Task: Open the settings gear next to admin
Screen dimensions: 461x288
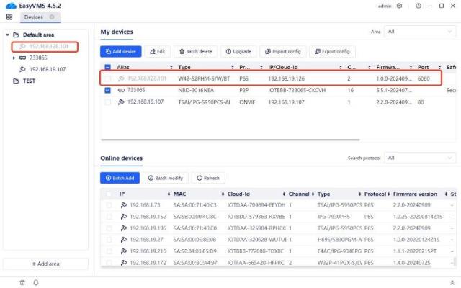Action: click(400, 6)
